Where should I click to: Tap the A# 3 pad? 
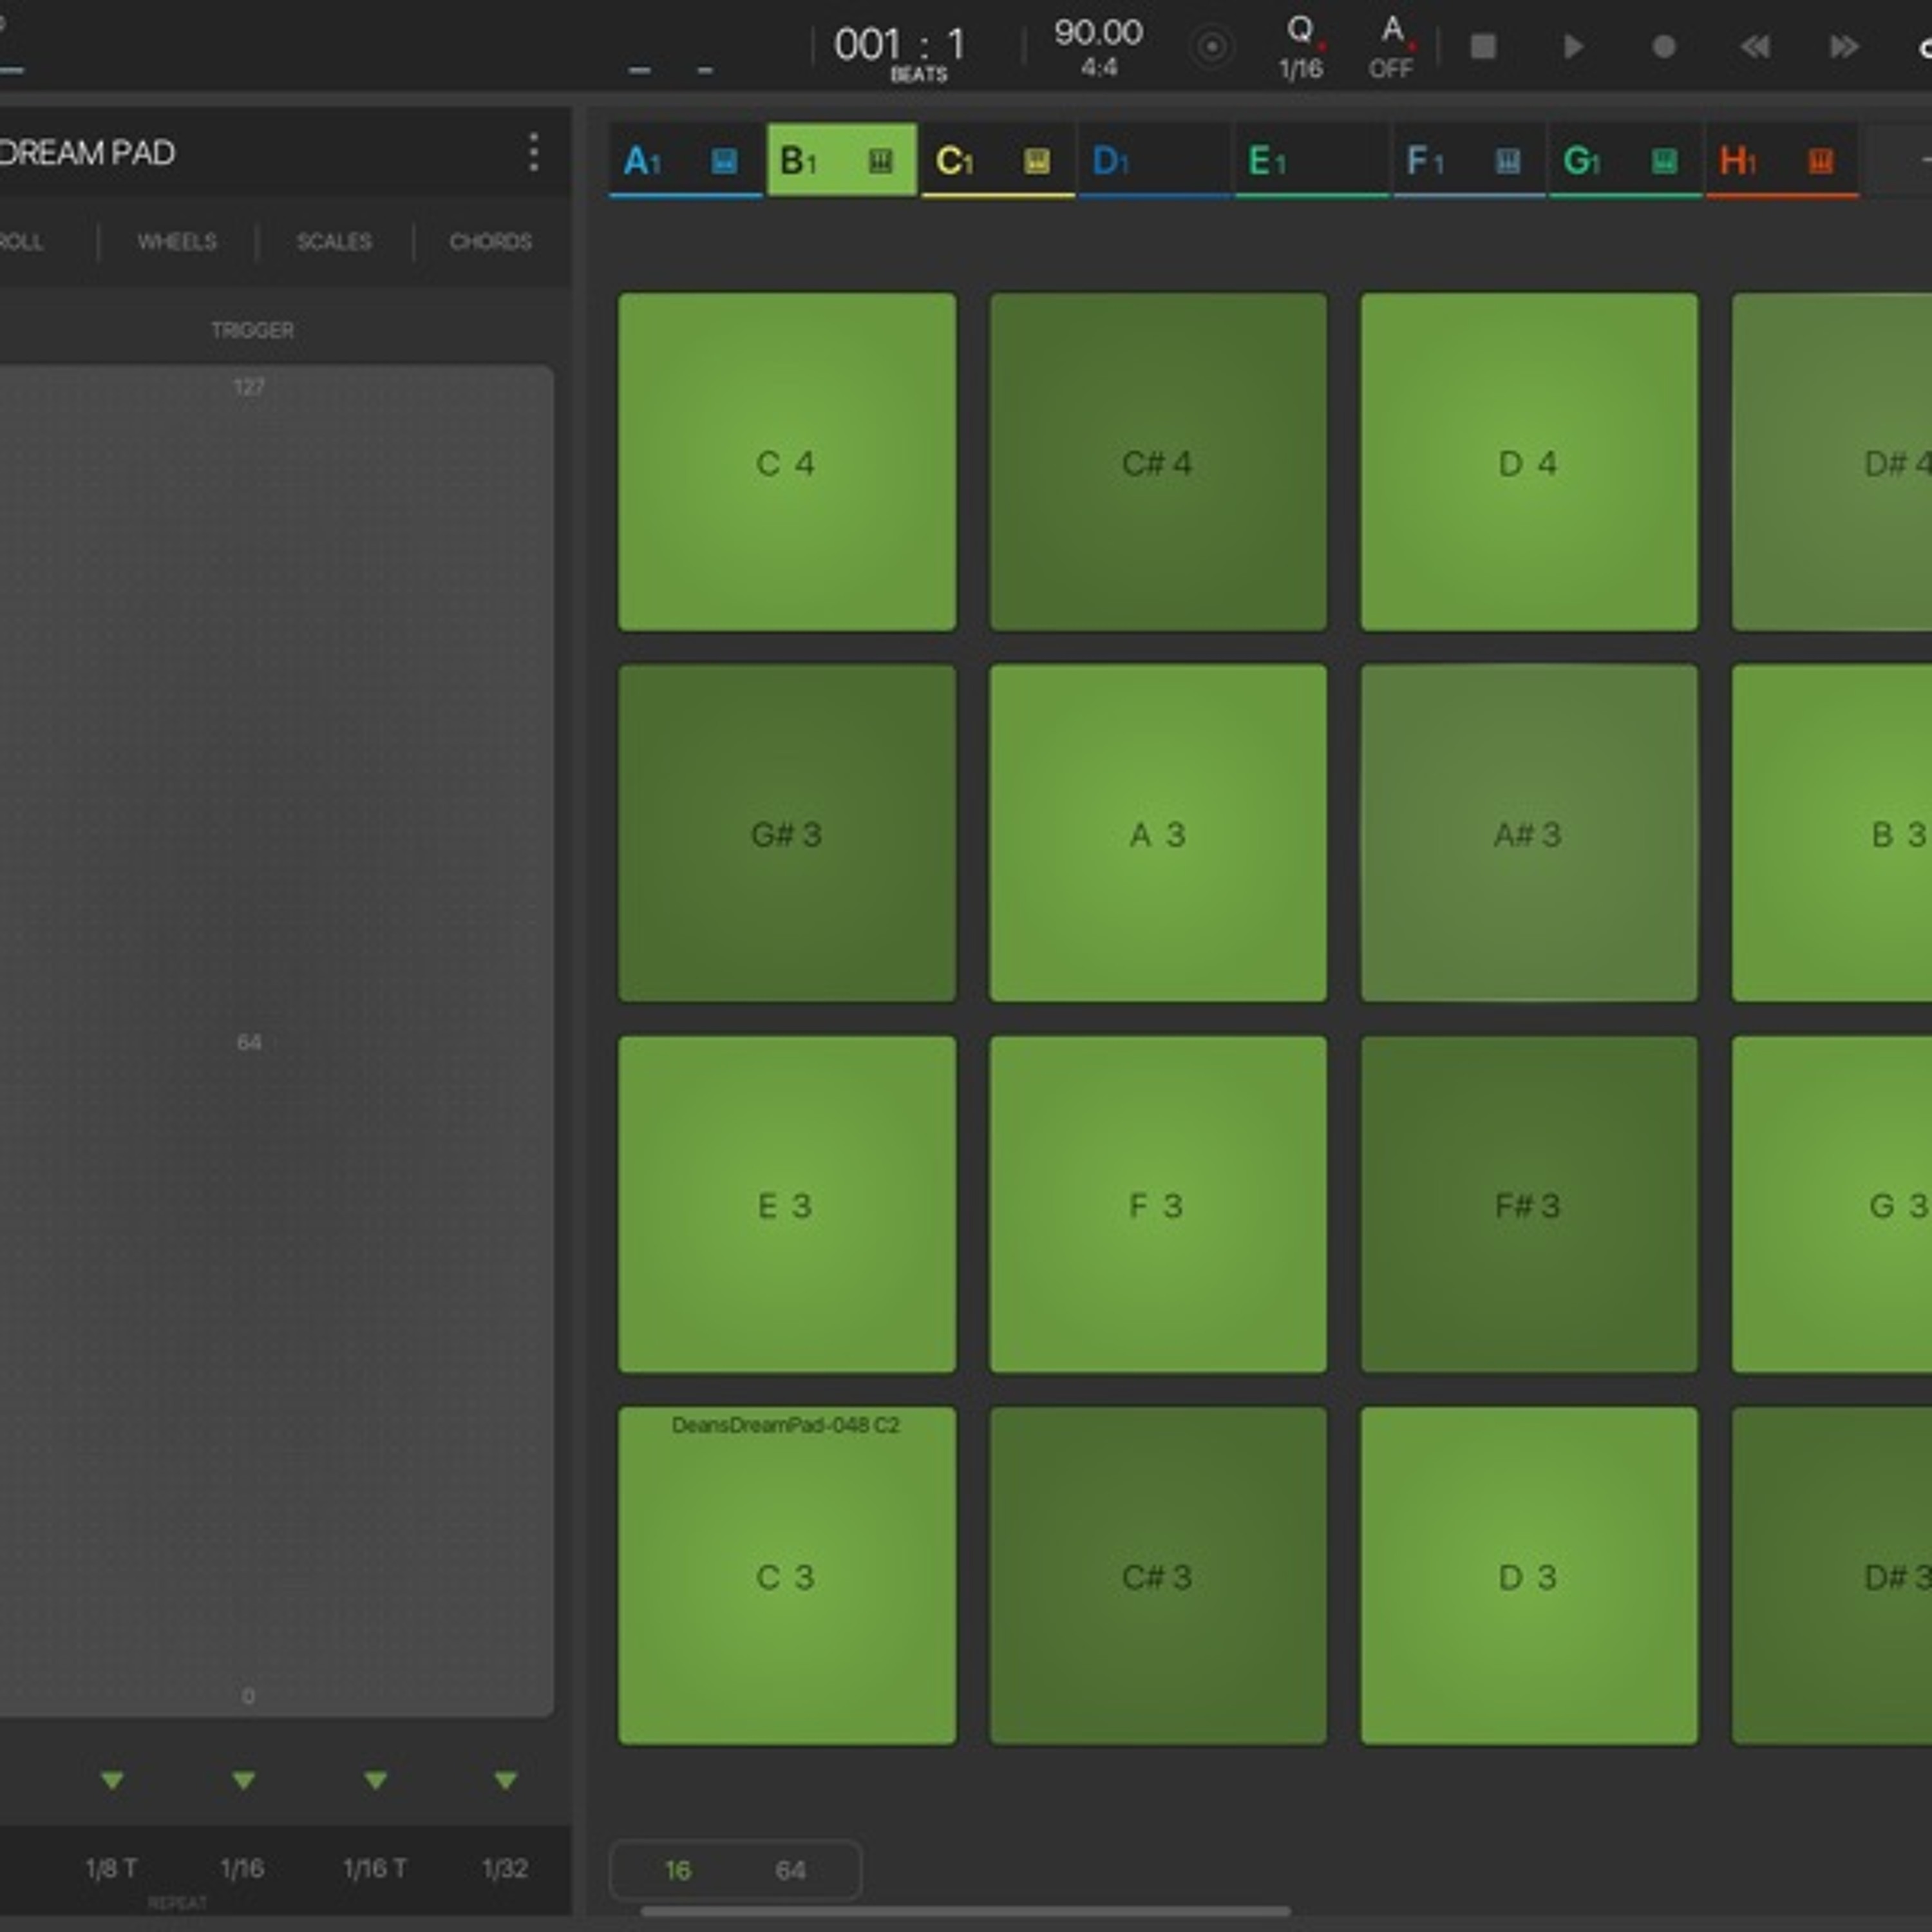pyautogui.click(x=1529, y=833)
